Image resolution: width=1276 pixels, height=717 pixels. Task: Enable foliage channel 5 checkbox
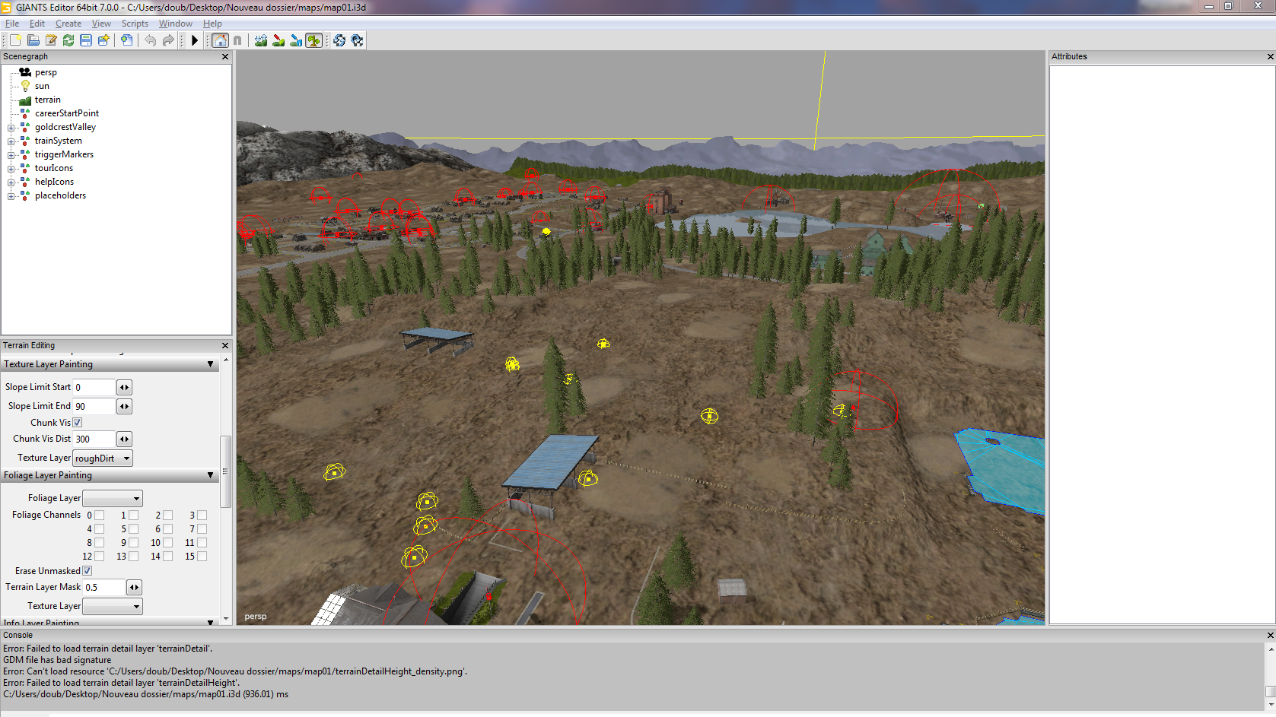point(133,528)
